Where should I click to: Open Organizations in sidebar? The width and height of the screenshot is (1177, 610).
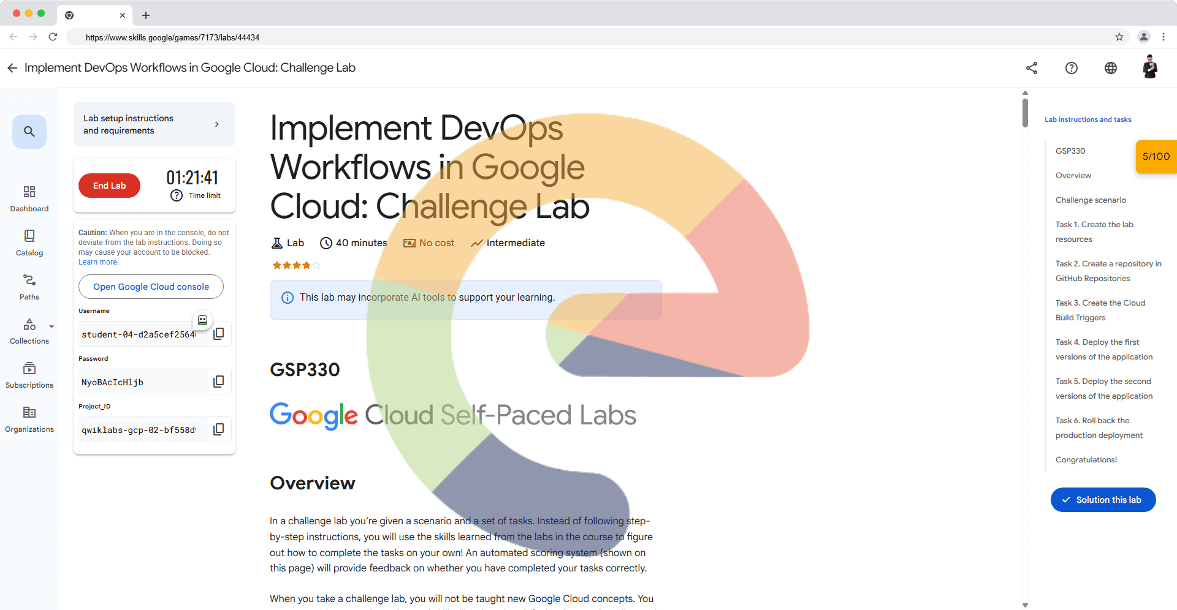(29, 420)
